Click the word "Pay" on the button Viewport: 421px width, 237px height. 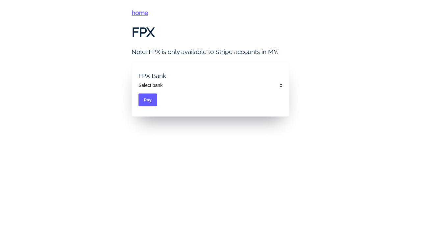pos(148,100)
